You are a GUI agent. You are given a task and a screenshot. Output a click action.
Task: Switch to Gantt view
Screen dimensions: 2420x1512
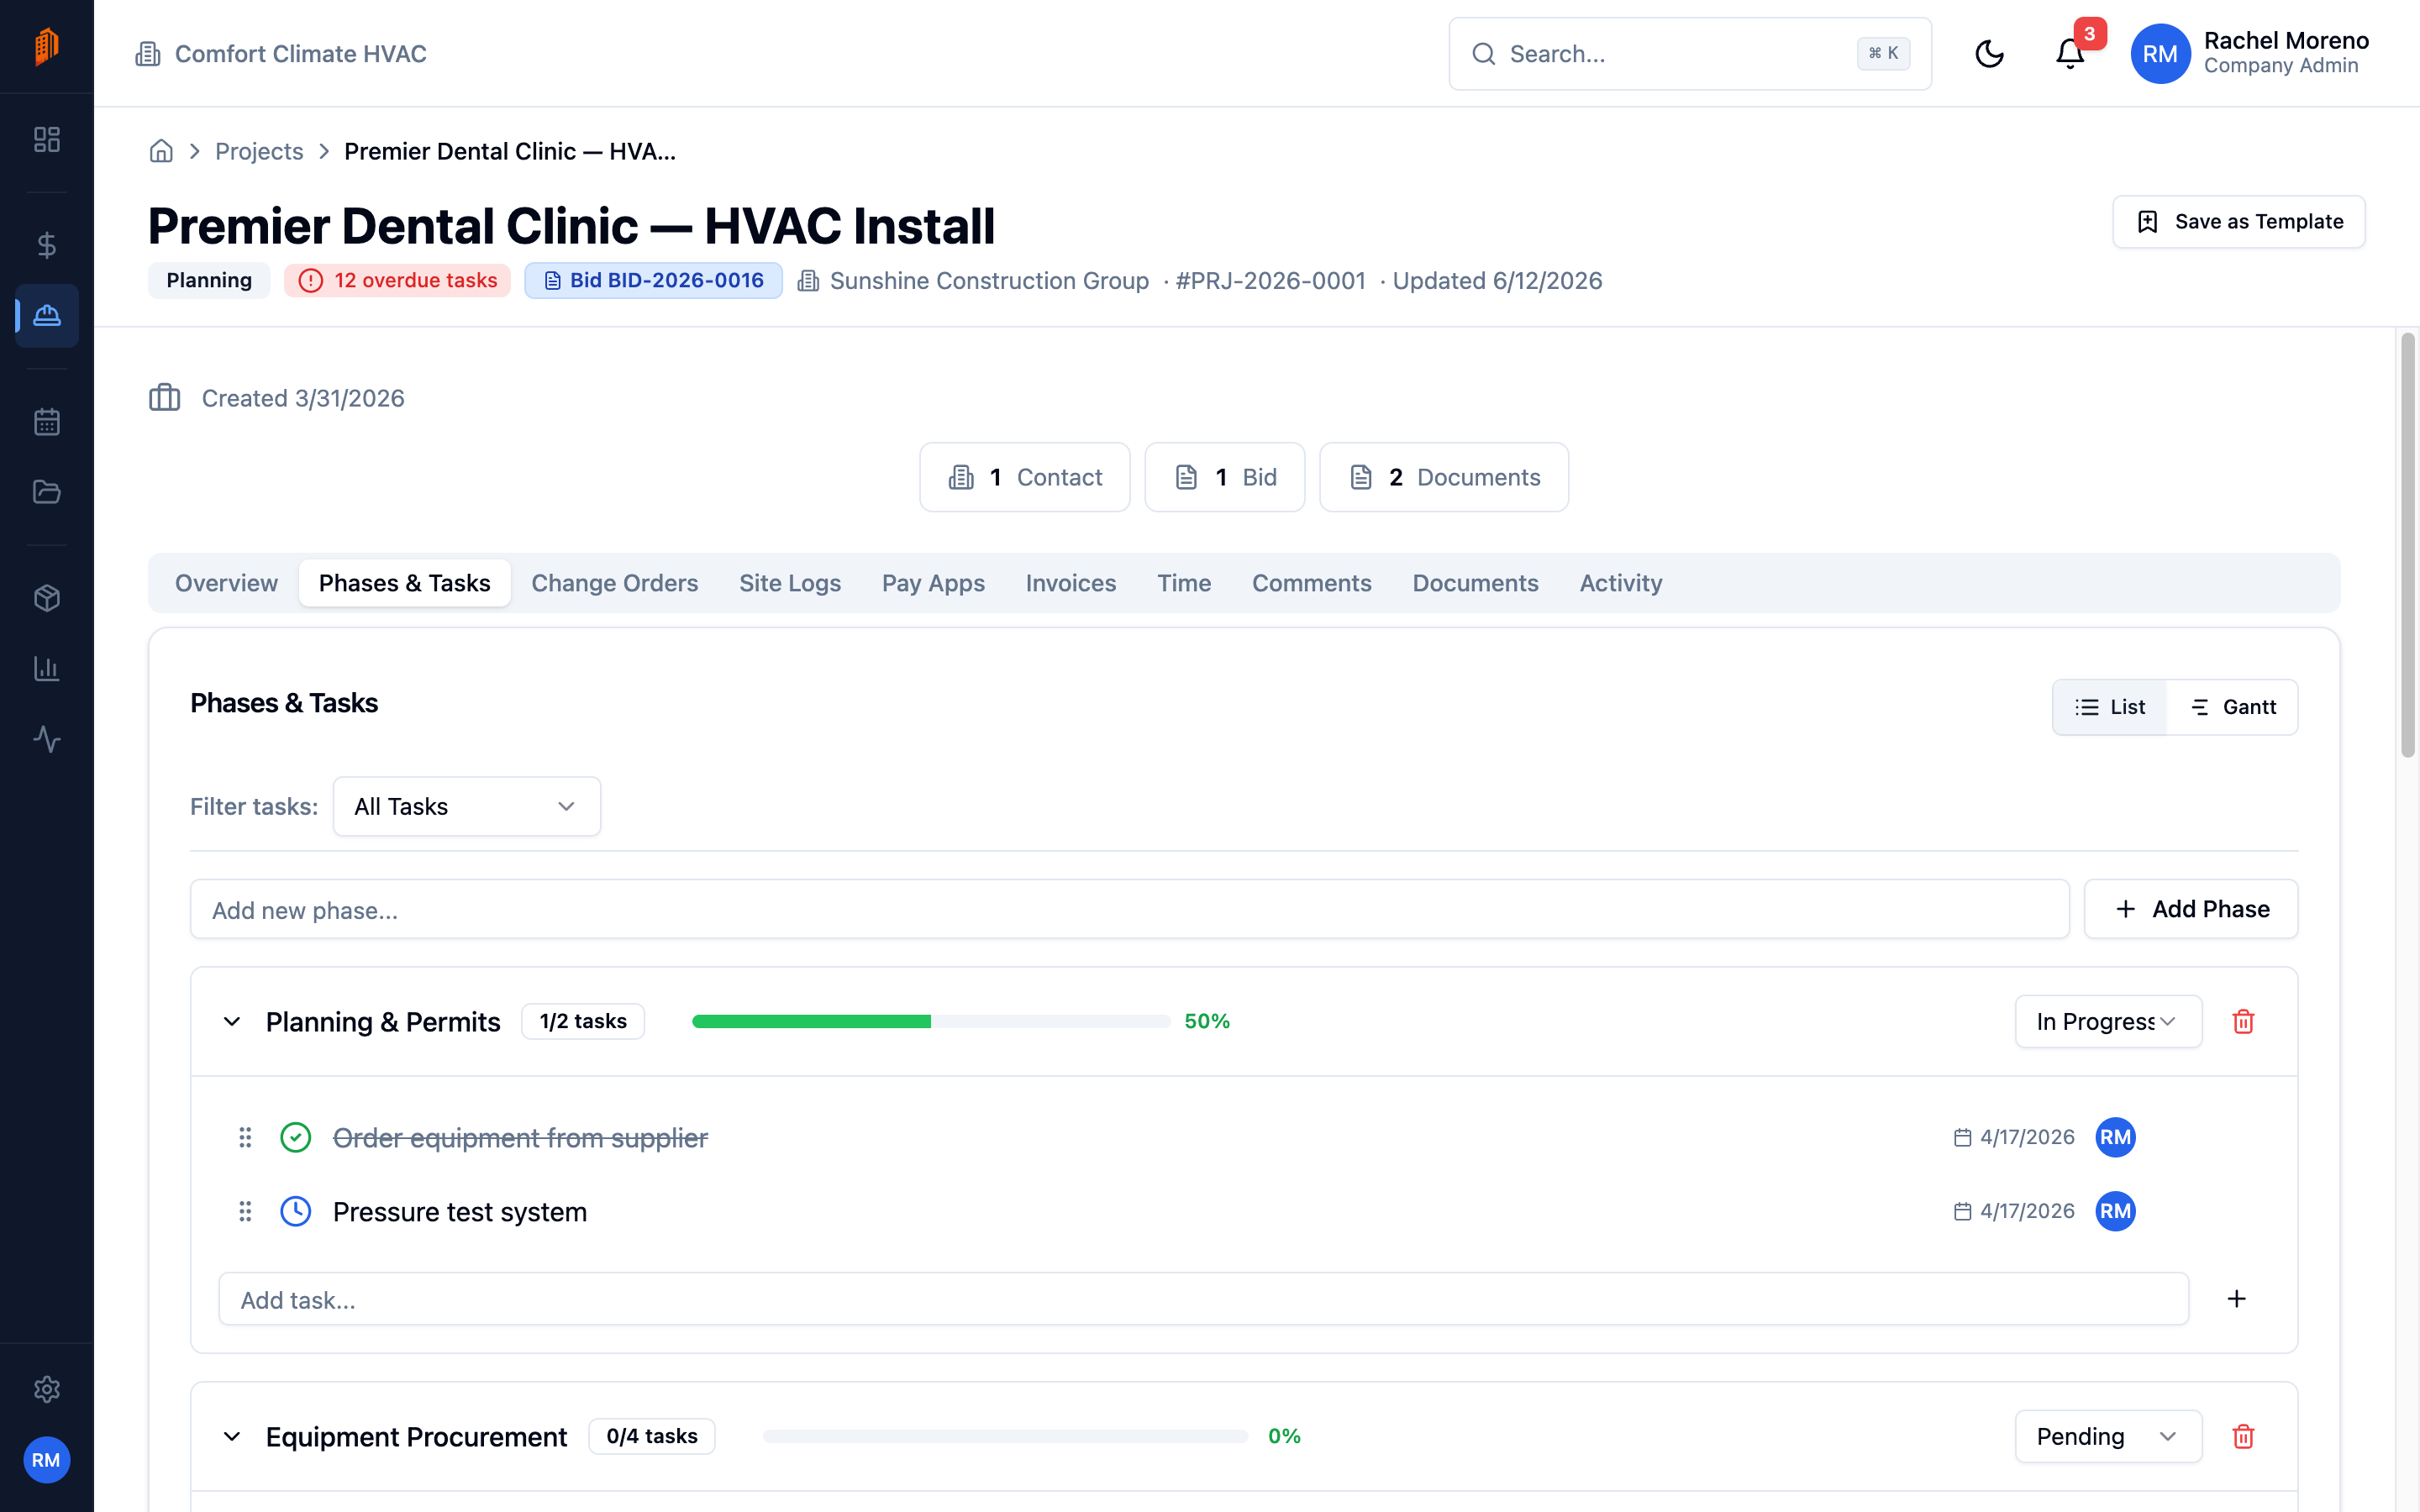pos(2232,707)
